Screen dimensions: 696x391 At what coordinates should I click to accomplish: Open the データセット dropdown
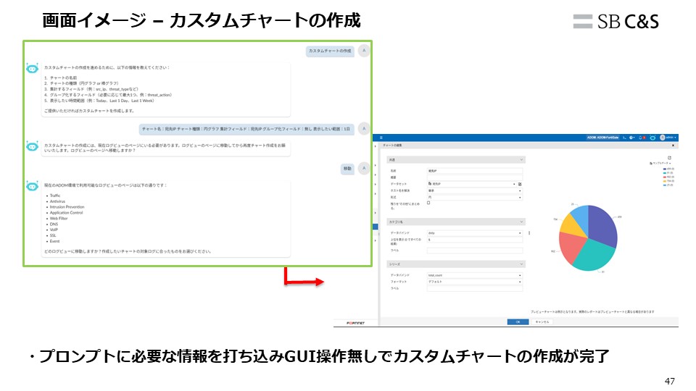[473, 184]
